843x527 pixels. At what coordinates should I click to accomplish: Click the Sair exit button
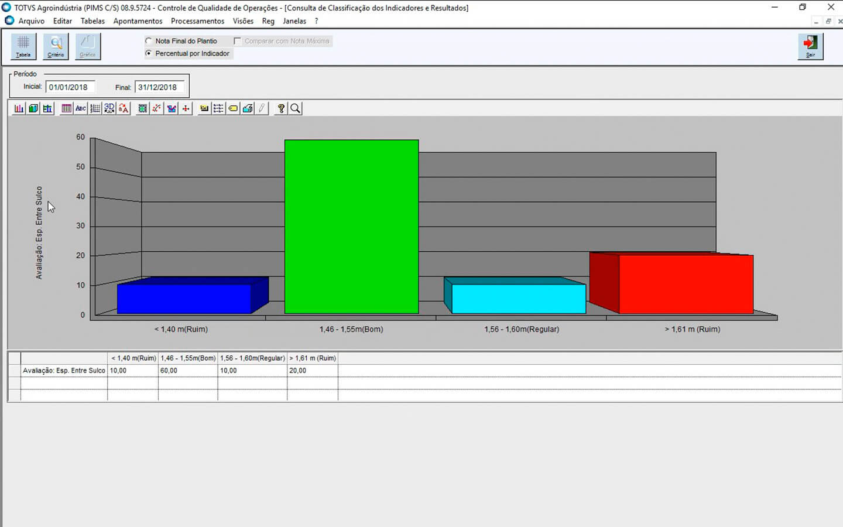[810, 46]
